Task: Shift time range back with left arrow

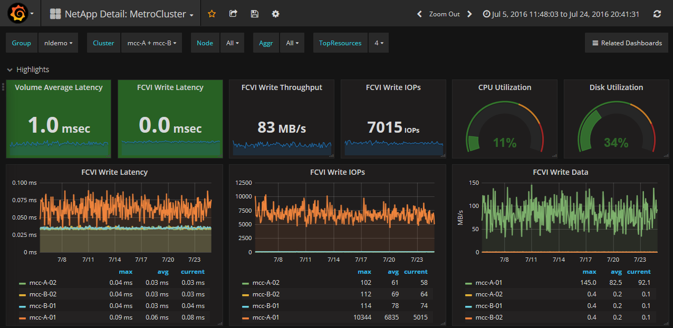Action: pyautogui.click(x=419, y=14)
